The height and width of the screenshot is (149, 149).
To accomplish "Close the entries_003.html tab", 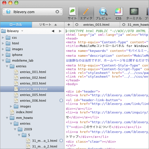I will click(x=77, y=25).
